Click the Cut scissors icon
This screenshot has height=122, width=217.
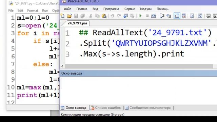91,16
